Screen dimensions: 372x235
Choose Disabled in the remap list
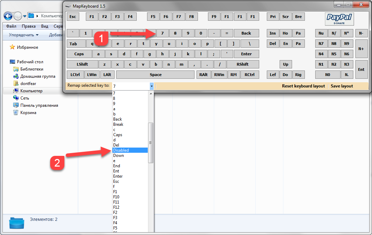click(130, 150)
